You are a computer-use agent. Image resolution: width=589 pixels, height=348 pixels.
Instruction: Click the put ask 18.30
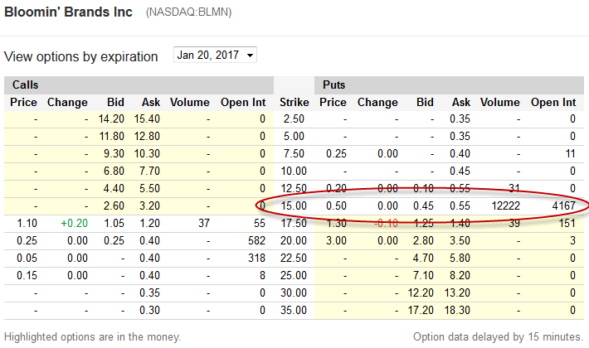coord(457,311)
